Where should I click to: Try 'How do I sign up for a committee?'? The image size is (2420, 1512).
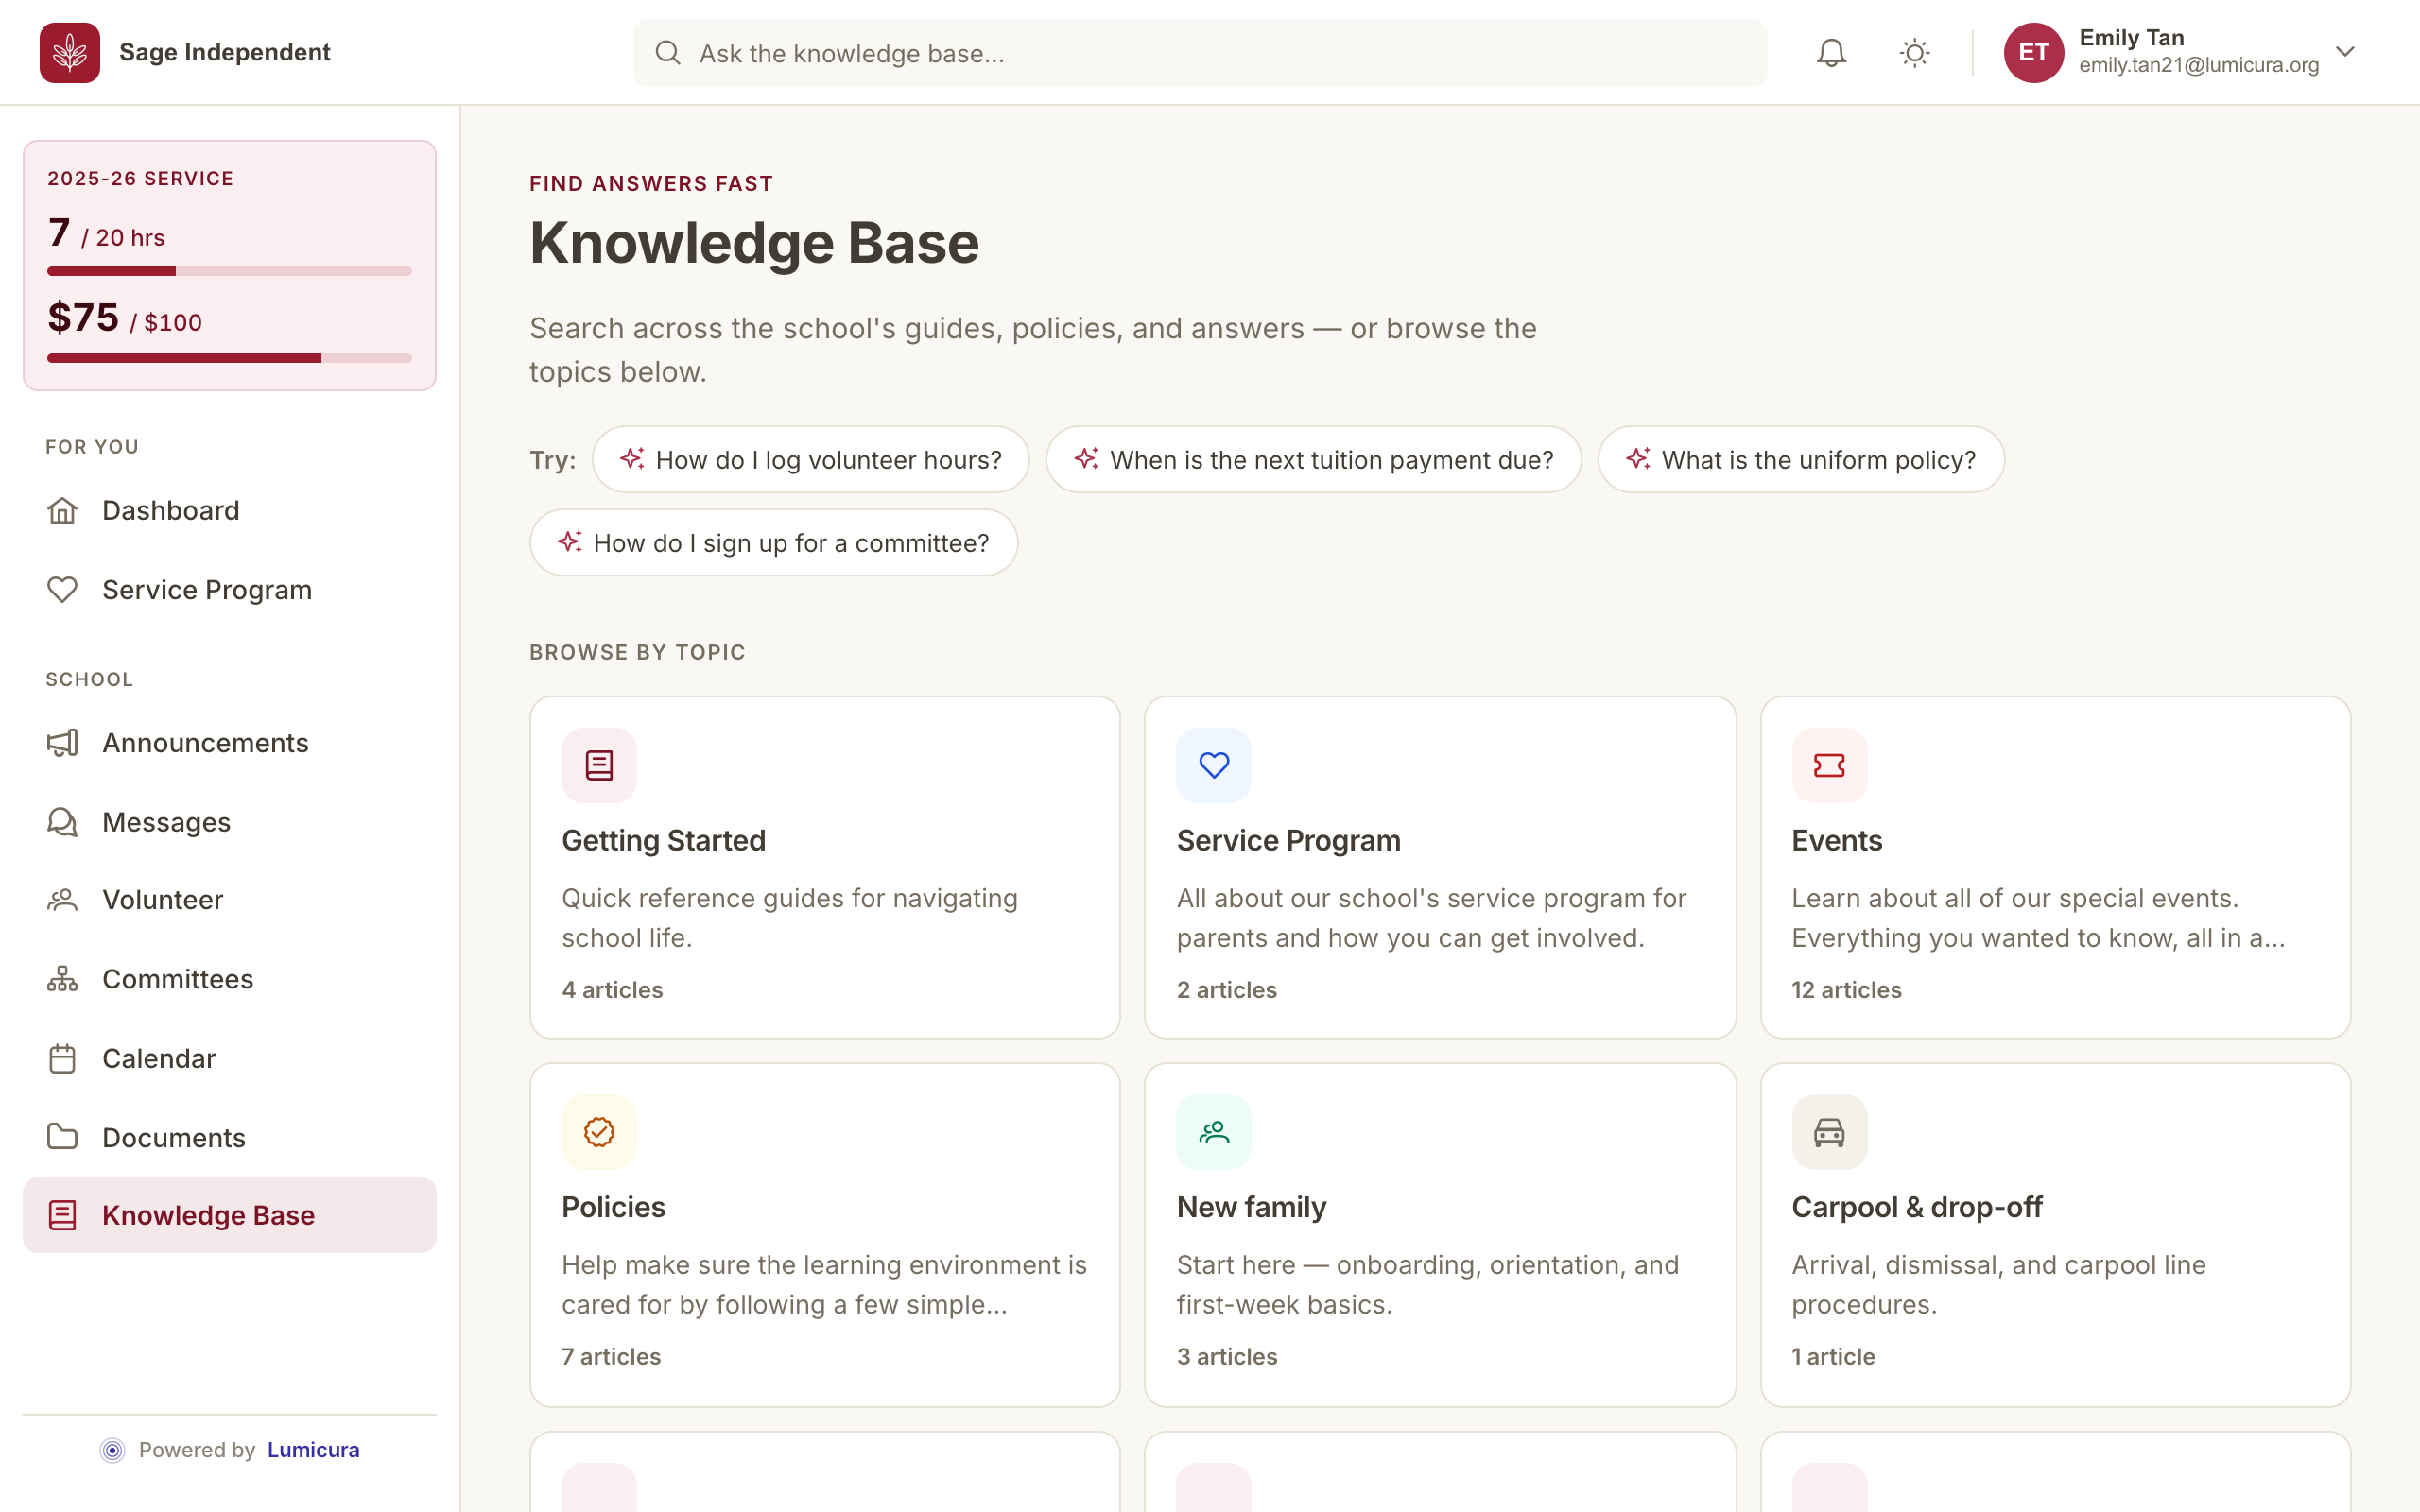point(773,542)
